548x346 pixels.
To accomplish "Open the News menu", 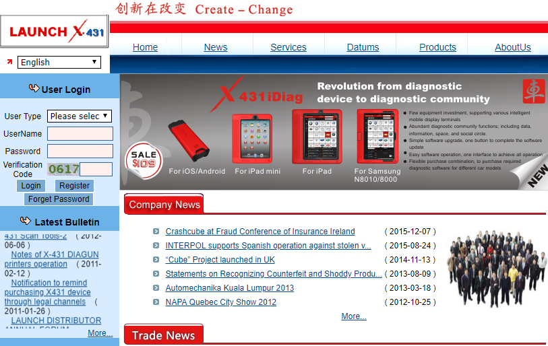I will 216,47.
